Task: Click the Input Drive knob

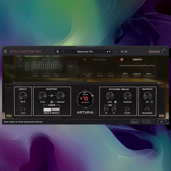Action: pos(23,96)
